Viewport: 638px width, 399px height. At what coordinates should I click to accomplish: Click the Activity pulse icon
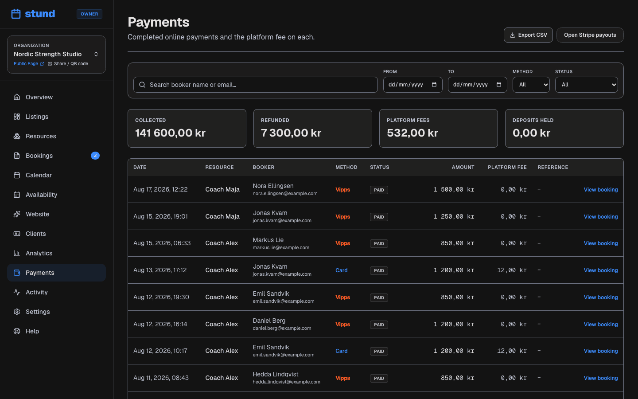point(17,292)
